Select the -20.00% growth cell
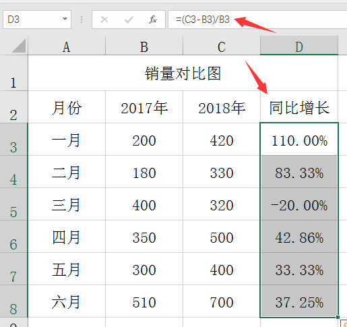Screen dimensions: 347x327 tap(299, 204)
